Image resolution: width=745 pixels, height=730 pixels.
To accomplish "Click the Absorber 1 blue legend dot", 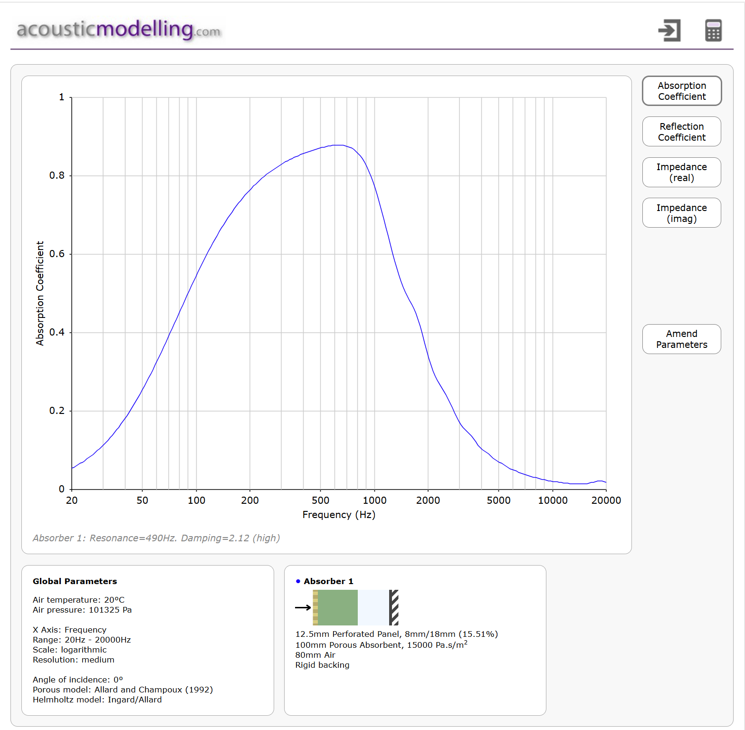I will pyautogui.click(x=298, y=581).
